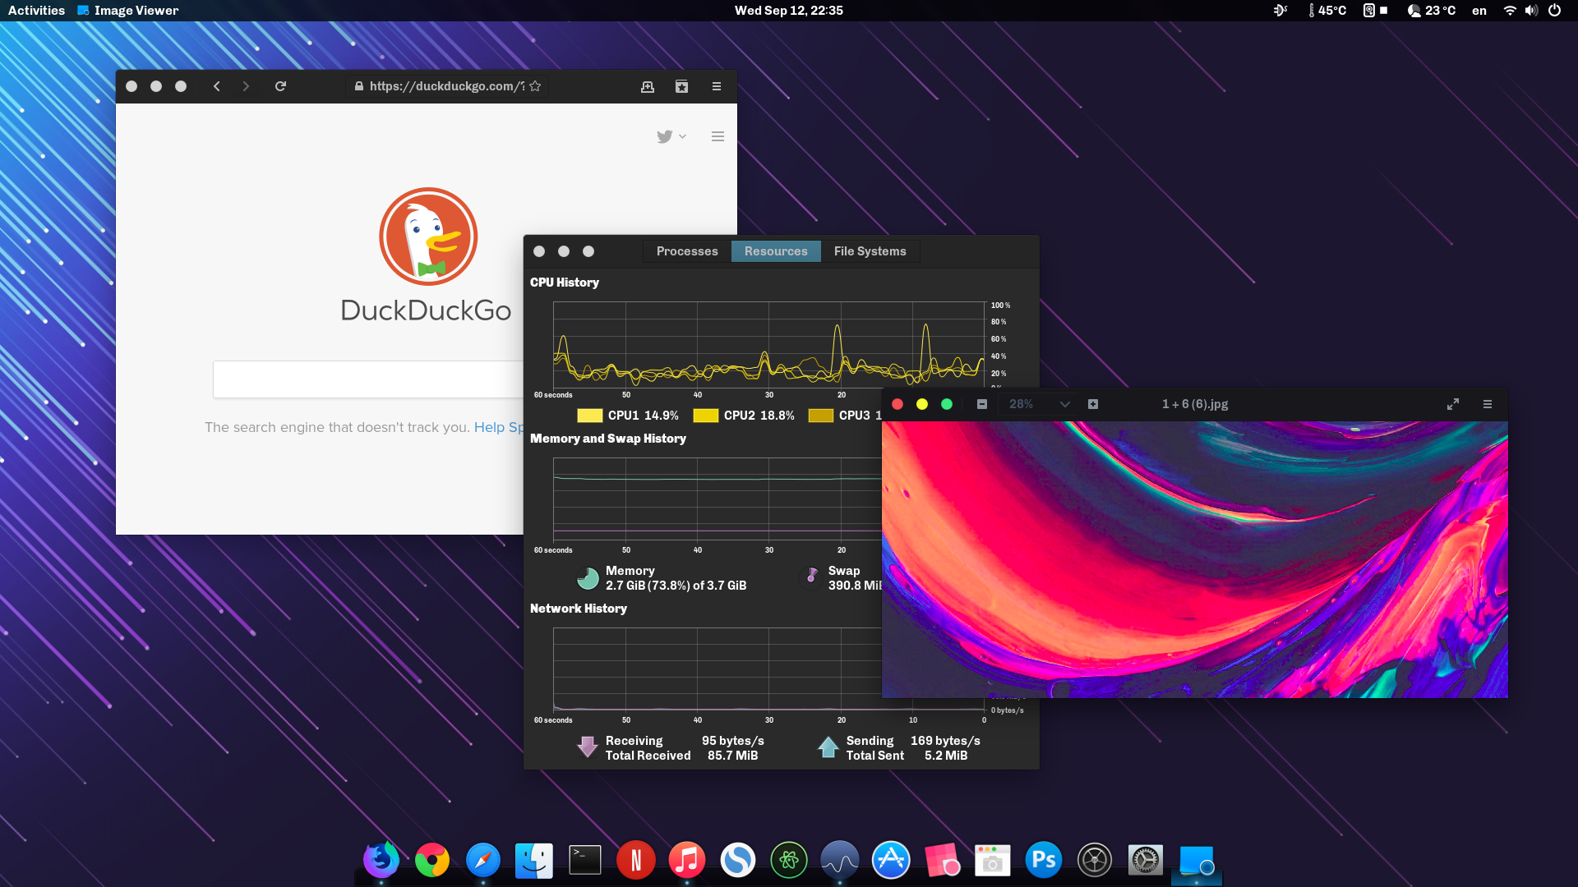Zoom in the Image Viewer picture
Viewport: 1578px width, 887px height.
1093,404
